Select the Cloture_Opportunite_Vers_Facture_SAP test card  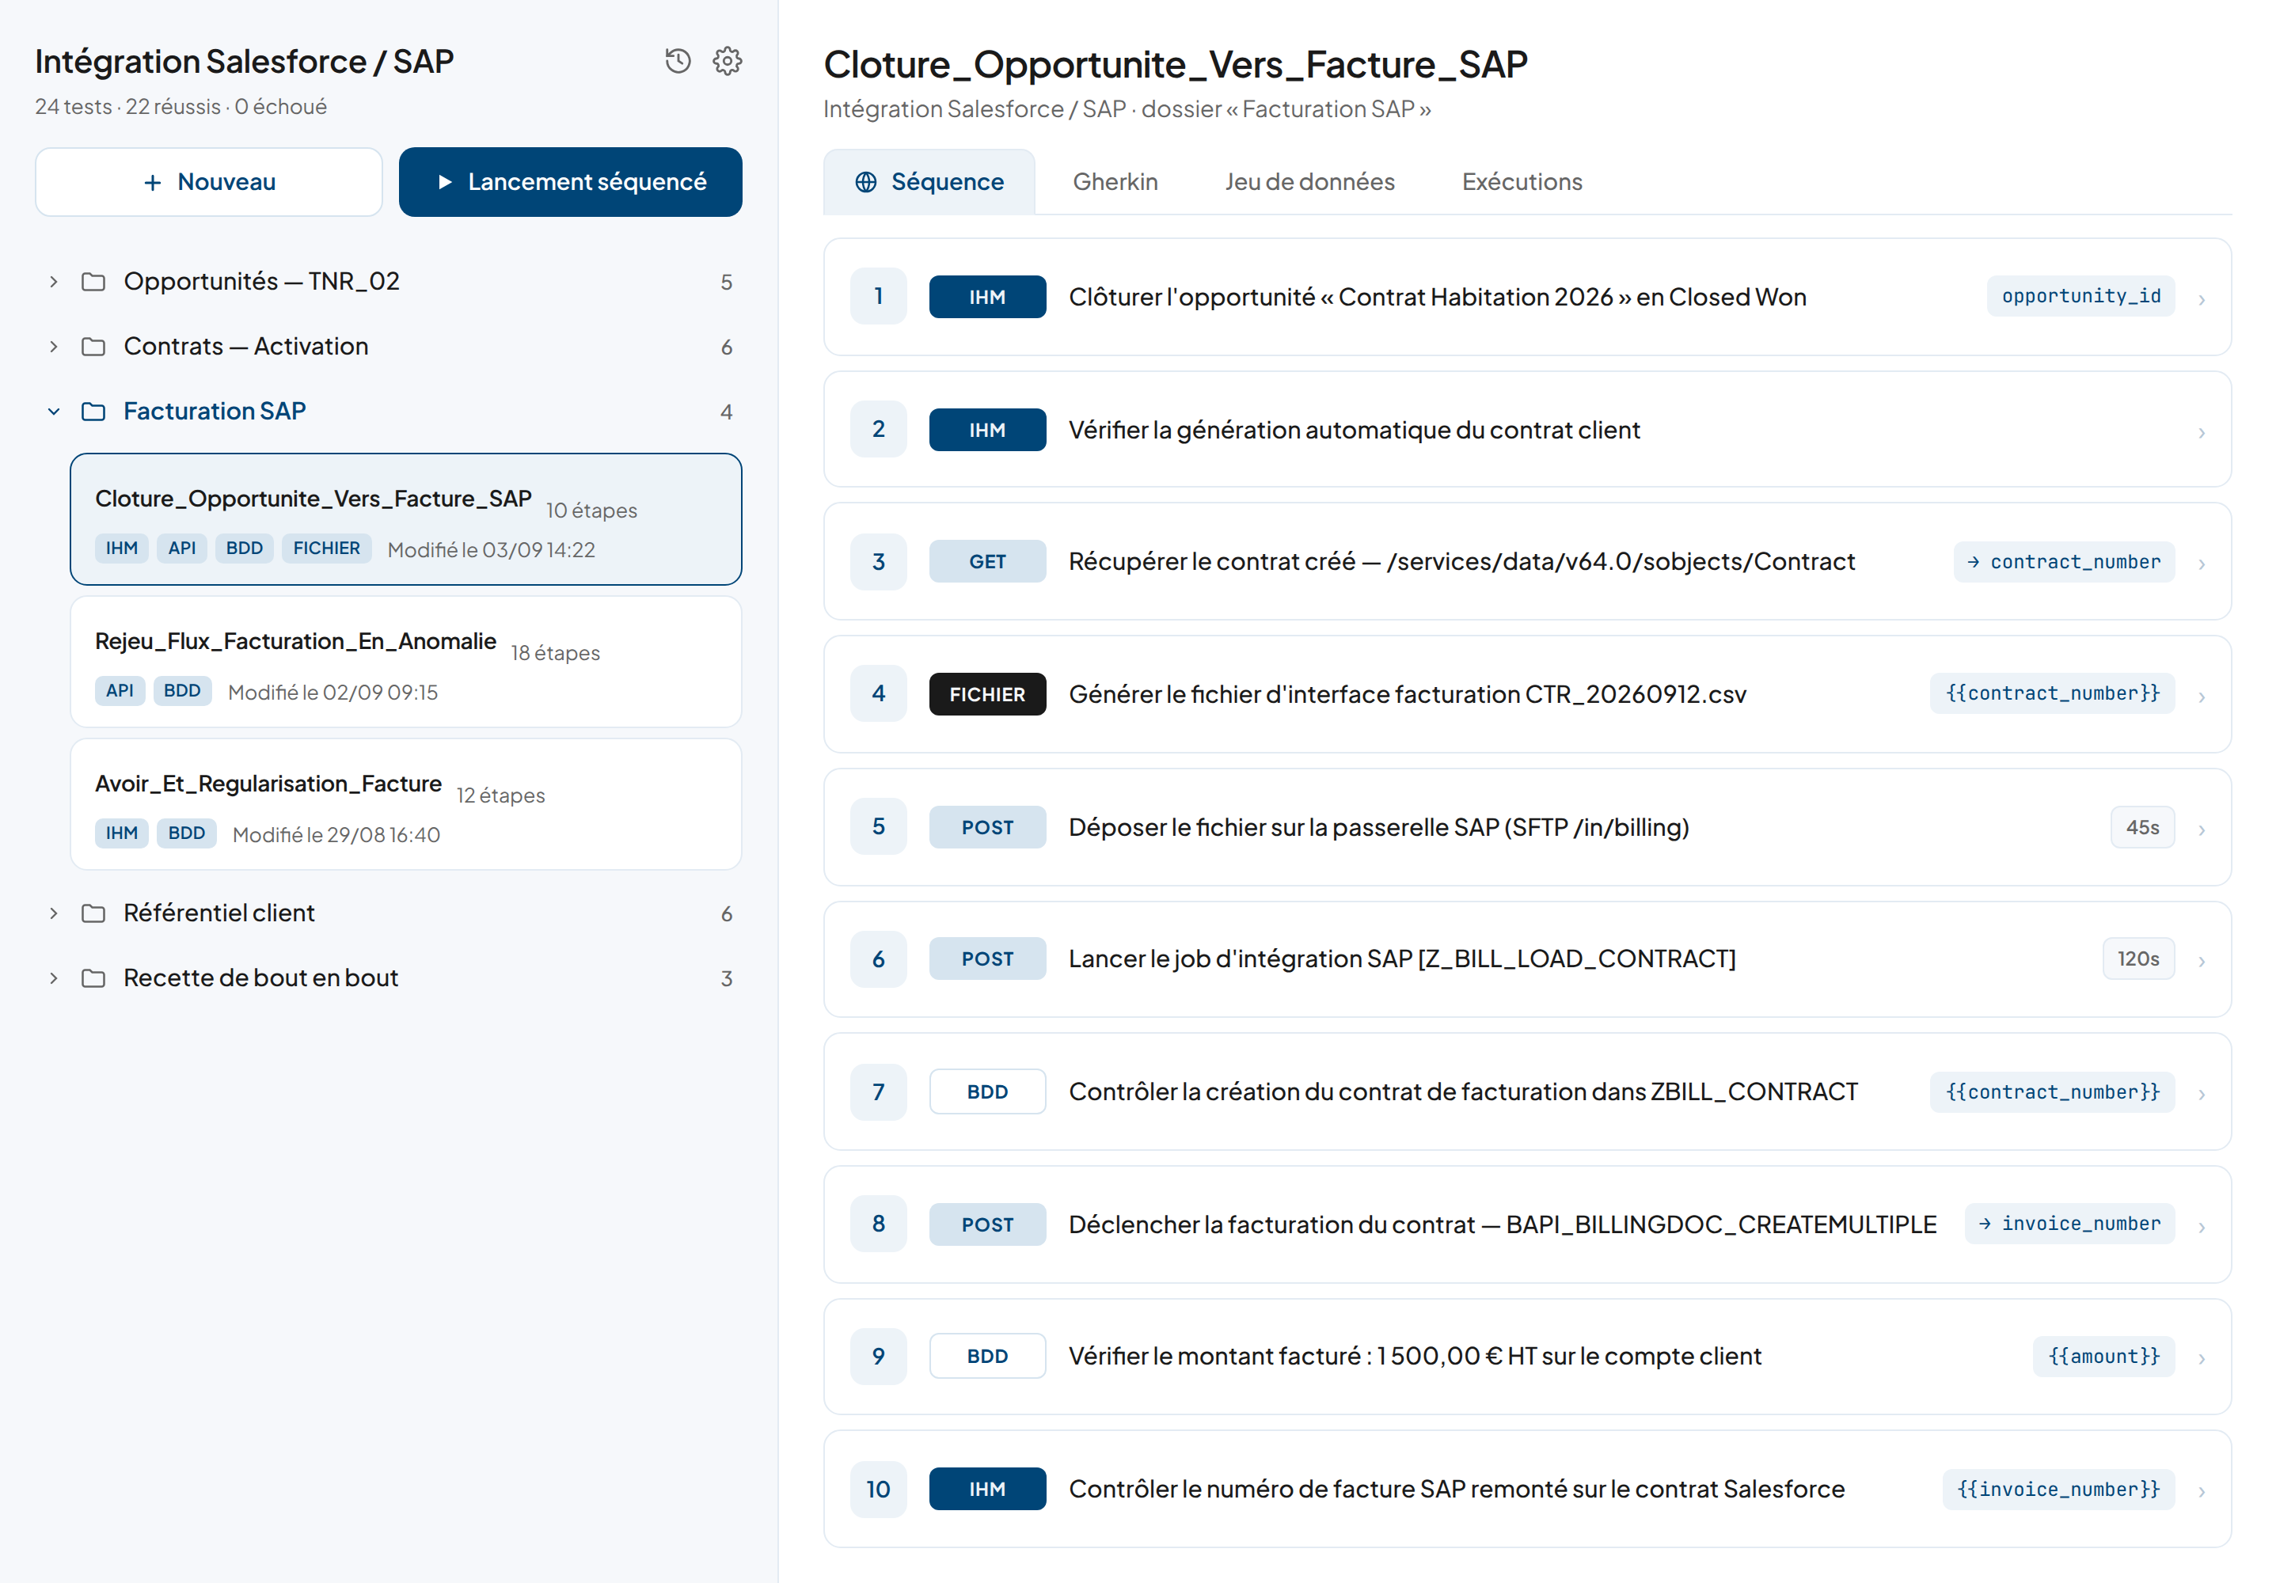(x=406, y=518)
